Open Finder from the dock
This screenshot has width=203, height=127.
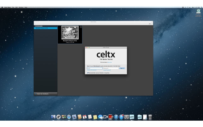click(53, 117)
